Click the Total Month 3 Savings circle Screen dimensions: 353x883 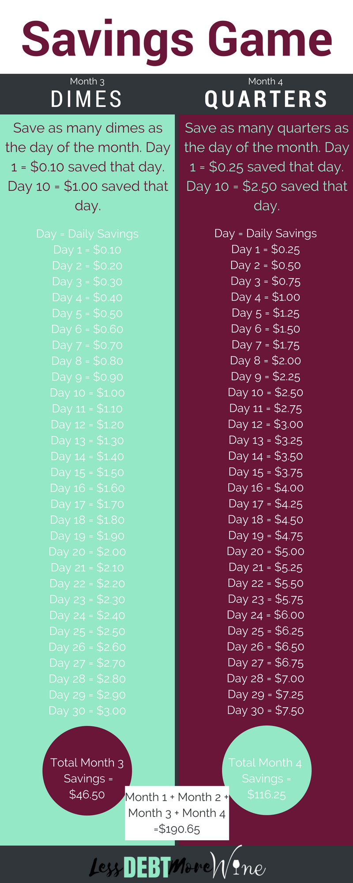[87, 771]
